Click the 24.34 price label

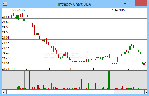6,69
